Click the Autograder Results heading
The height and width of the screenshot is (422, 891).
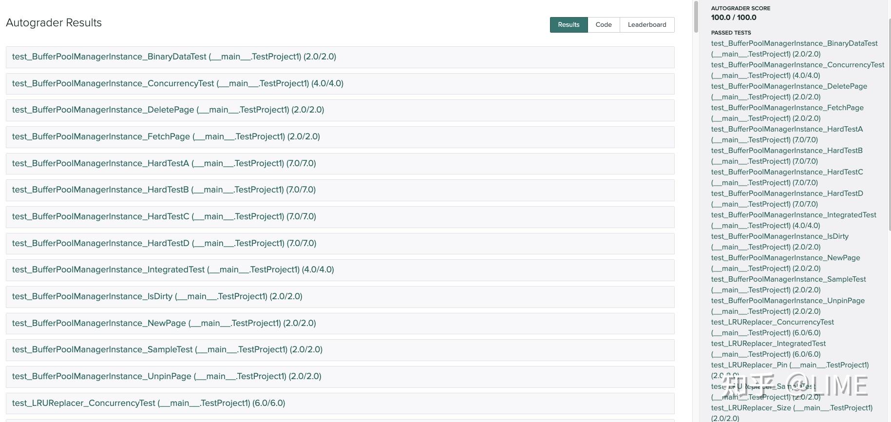[54, 23]
